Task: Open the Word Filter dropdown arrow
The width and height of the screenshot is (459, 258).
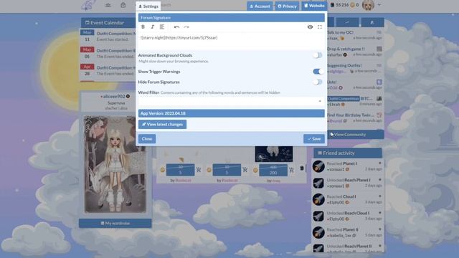Action: pyautogui.click(x=320, y=101)
